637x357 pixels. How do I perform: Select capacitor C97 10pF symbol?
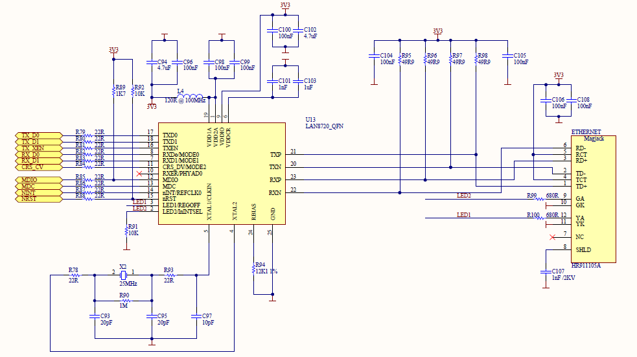(196, 316)
